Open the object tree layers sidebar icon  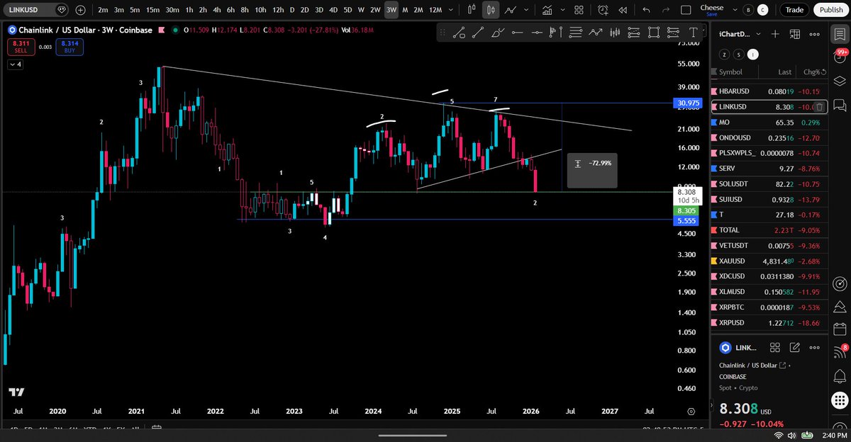840,81
